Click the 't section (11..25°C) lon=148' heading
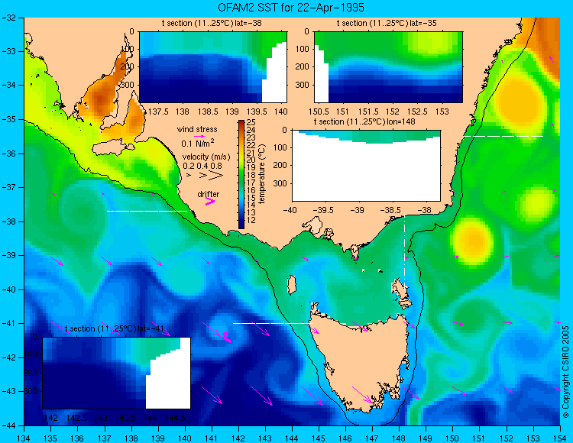This screenshot has width=573, height=443. pyautogui.click(x=364, y=121)
